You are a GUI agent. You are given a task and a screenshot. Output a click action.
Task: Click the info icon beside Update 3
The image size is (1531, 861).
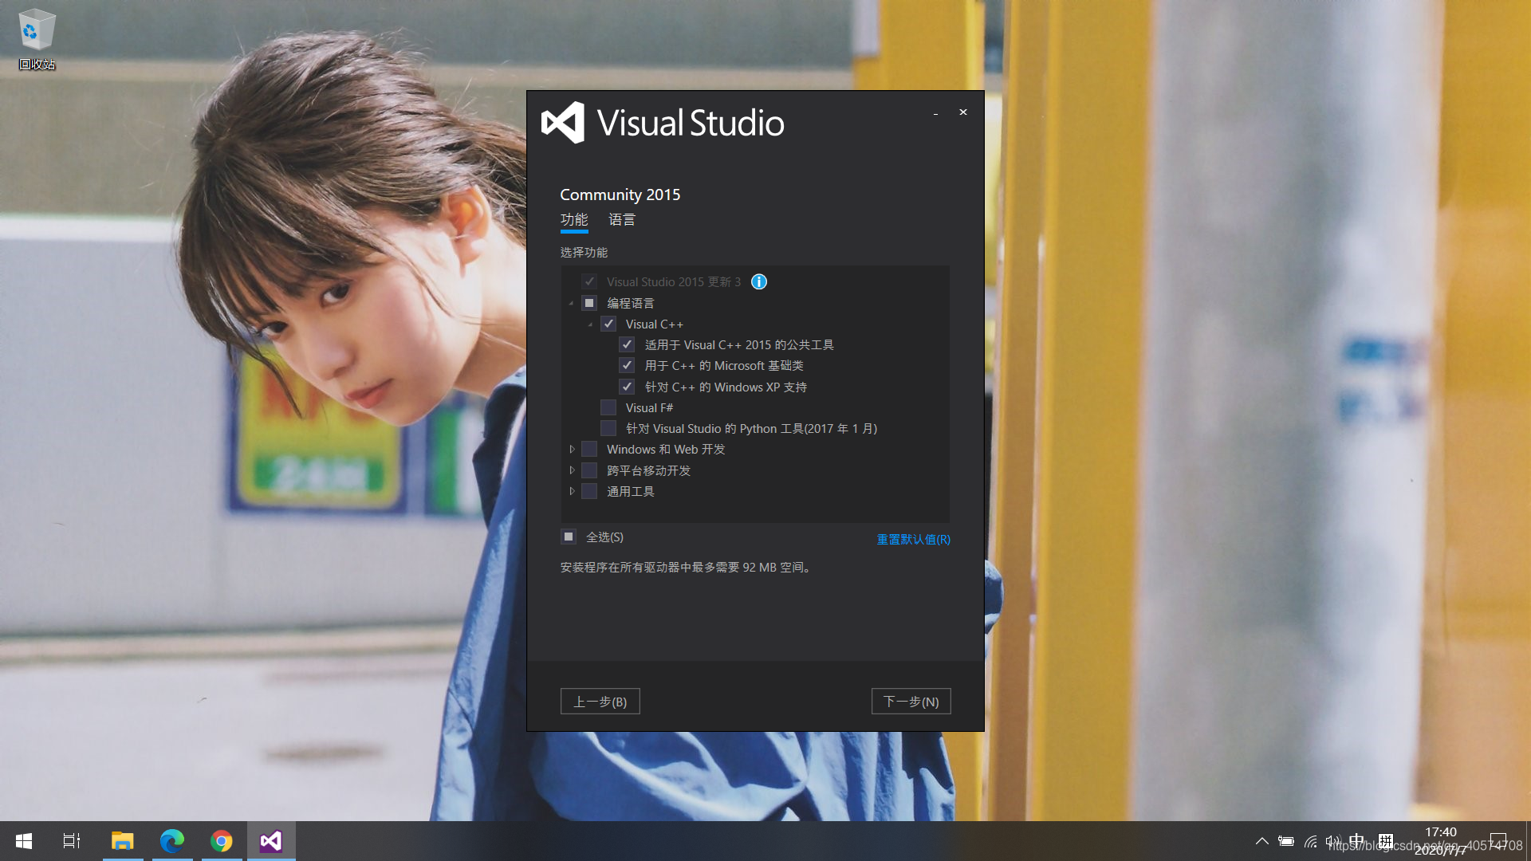point(759,281)
